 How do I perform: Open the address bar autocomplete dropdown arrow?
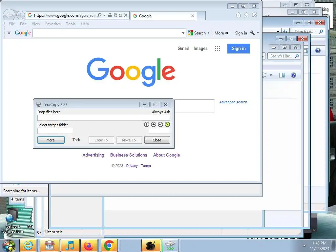(104, 15)
